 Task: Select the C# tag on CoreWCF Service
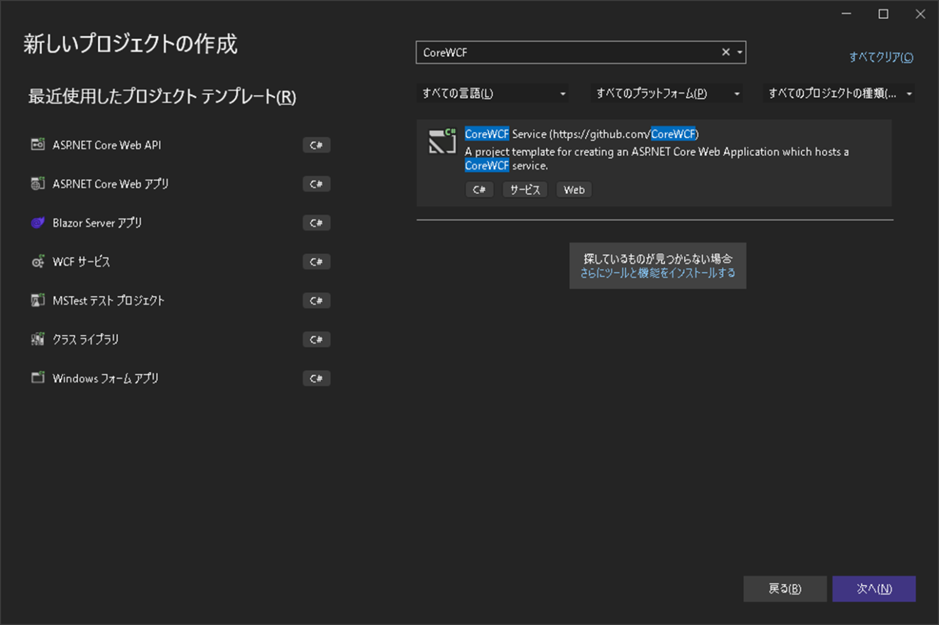click(x=479, y=190)
